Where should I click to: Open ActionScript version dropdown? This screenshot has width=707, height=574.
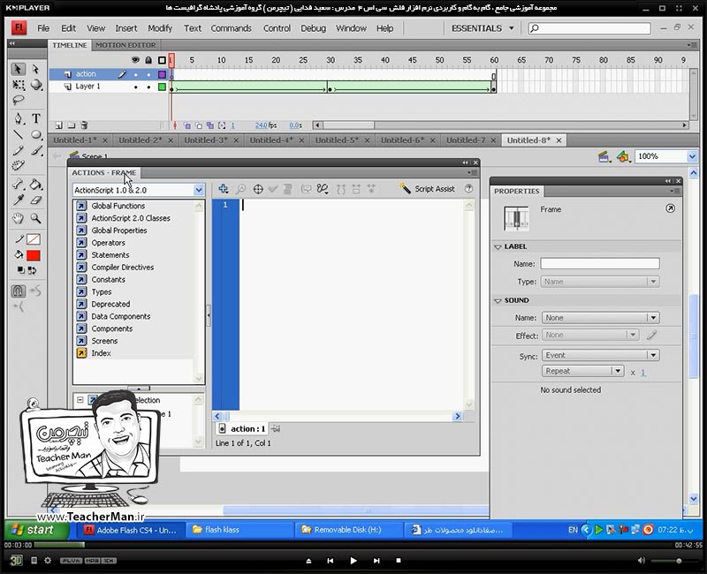(x=199, y=190)
